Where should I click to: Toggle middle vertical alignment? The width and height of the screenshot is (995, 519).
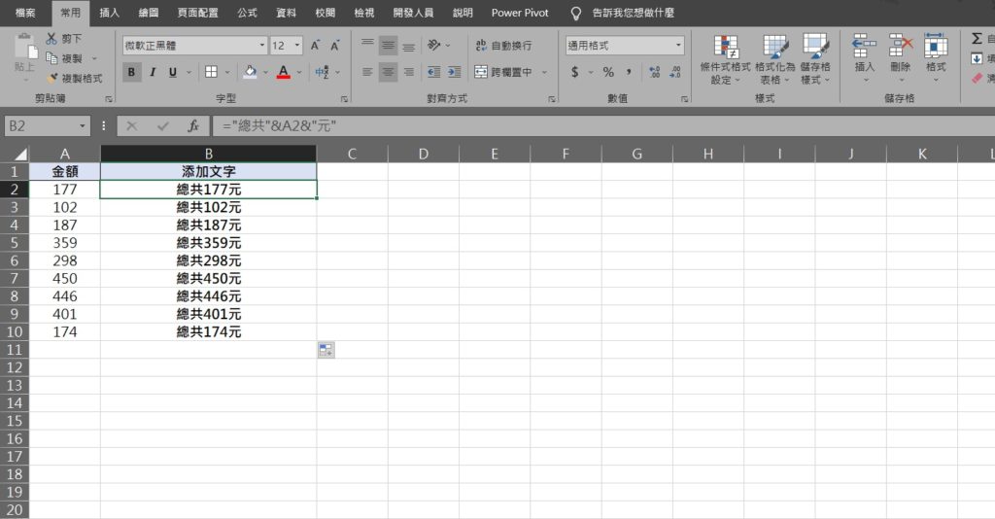388,45
